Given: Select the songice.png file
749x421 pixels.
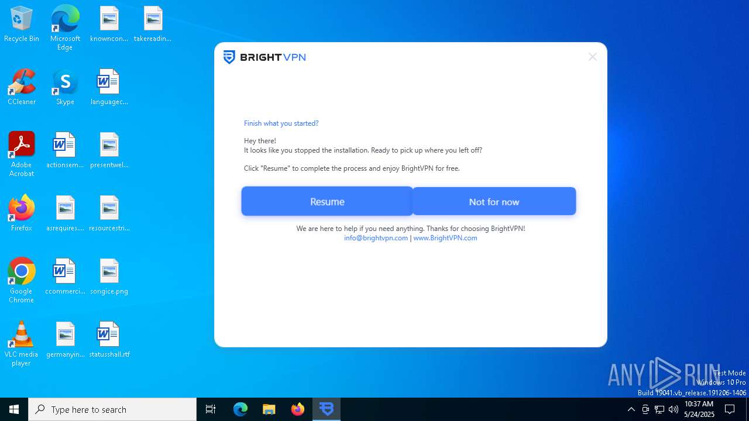Looking at the screenshot, I should [x=109, y=277].
